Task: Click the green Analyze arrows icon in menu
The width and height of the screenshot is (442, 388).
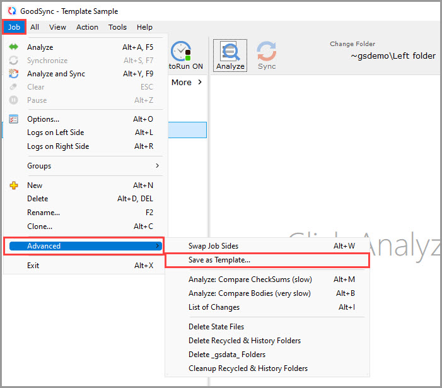Action: pos(13,47)
